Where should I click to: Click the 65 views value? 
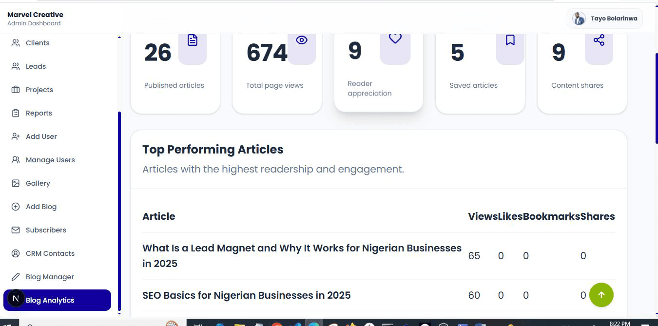tap(474, 256)
